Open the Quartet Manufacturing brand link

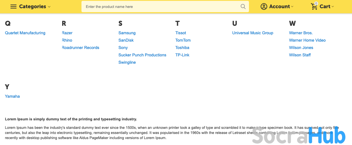pos(25,33)
